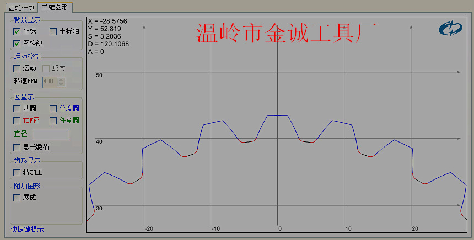The width and height of the screenshot is (474, 240).
Task: Uncheck the 坐标 checkbox
Action: [17, 31]
